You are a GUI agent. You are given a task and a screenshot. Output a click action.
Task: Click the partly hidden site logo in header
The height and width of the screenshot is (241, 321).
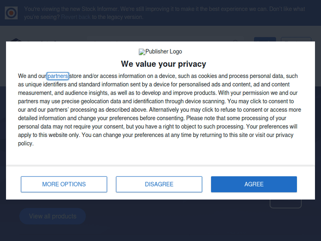15,40
